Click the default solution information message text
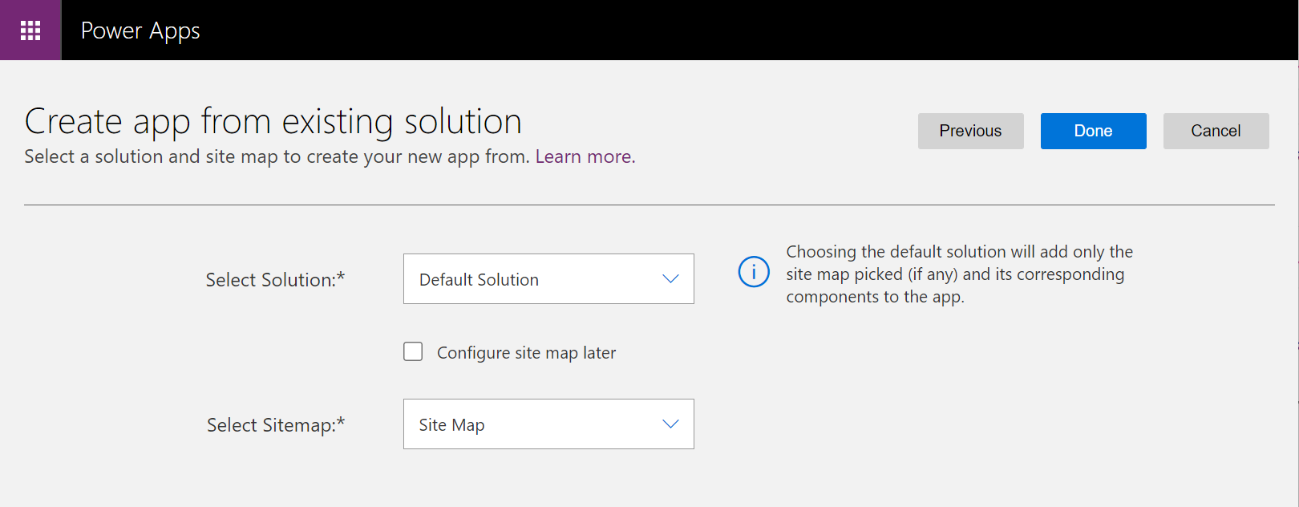The image size is (1299, 507). click(x=958, y=274)
